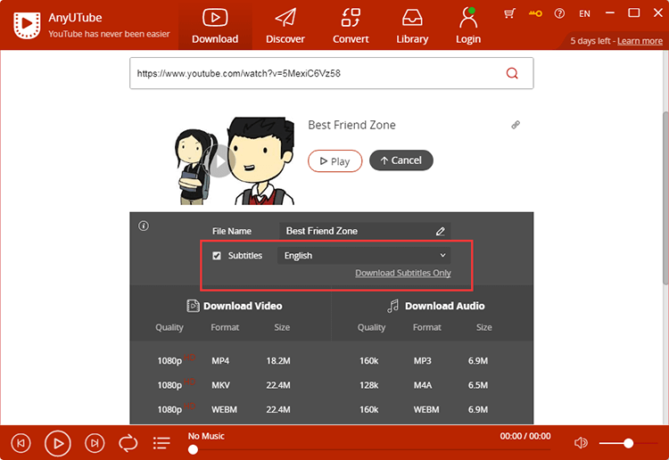Click the player bar play button

coord(58,443)
